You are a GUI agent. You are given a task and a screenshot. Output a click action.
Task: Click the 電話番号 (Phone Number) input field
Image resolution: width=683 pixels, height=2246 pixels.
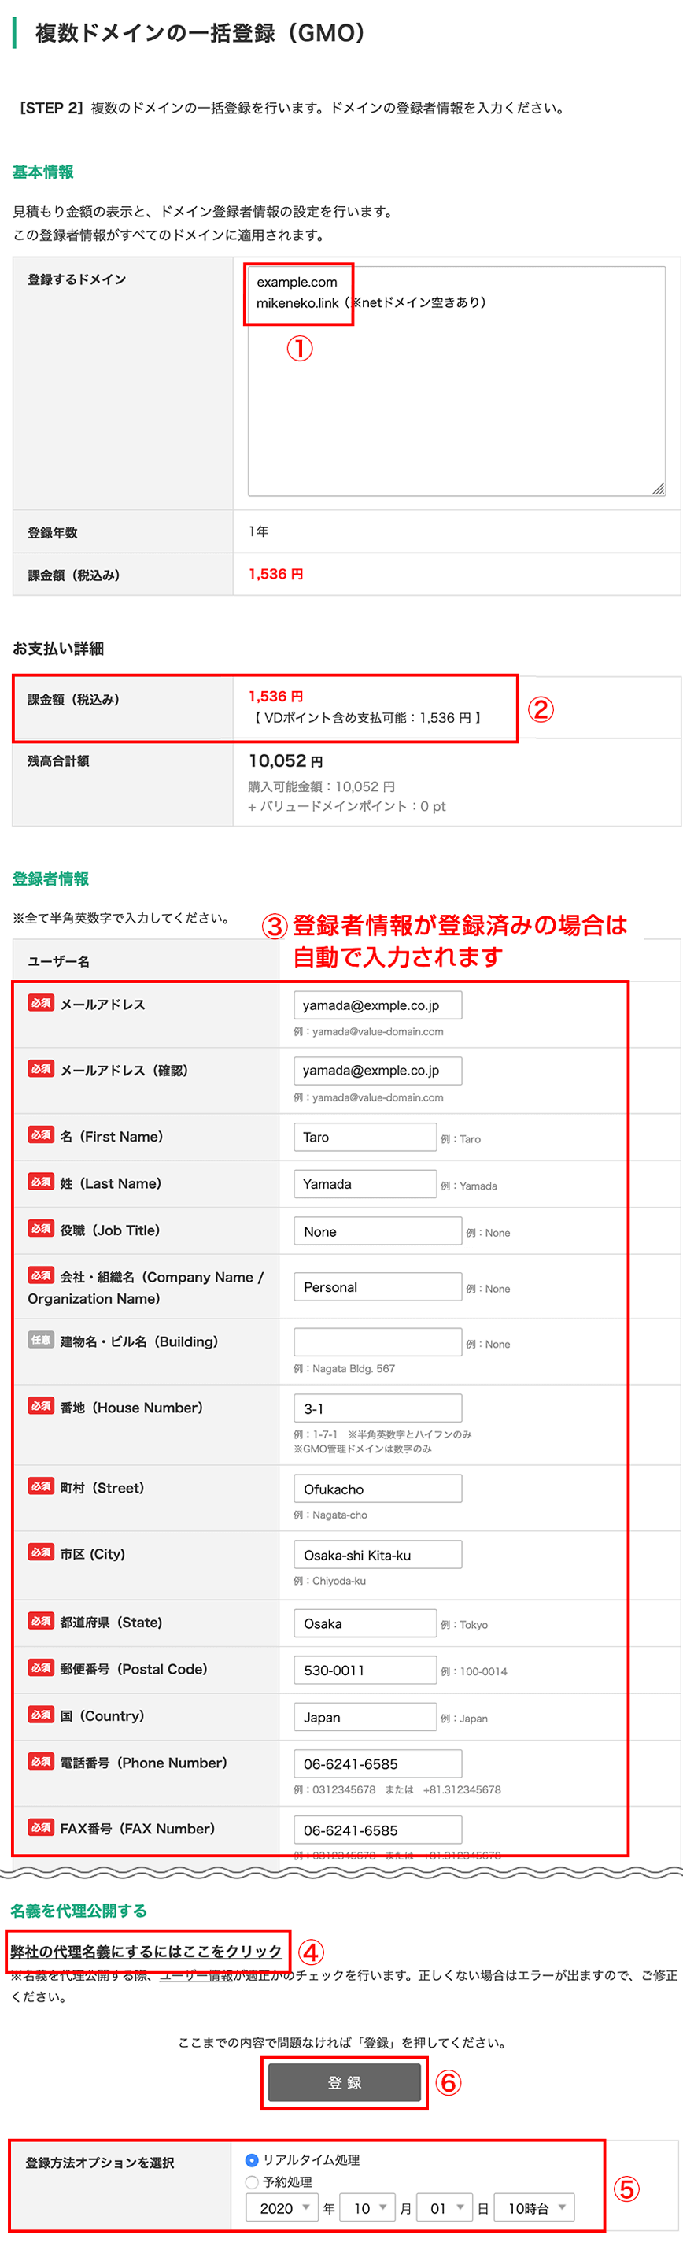pos(377,1764)
